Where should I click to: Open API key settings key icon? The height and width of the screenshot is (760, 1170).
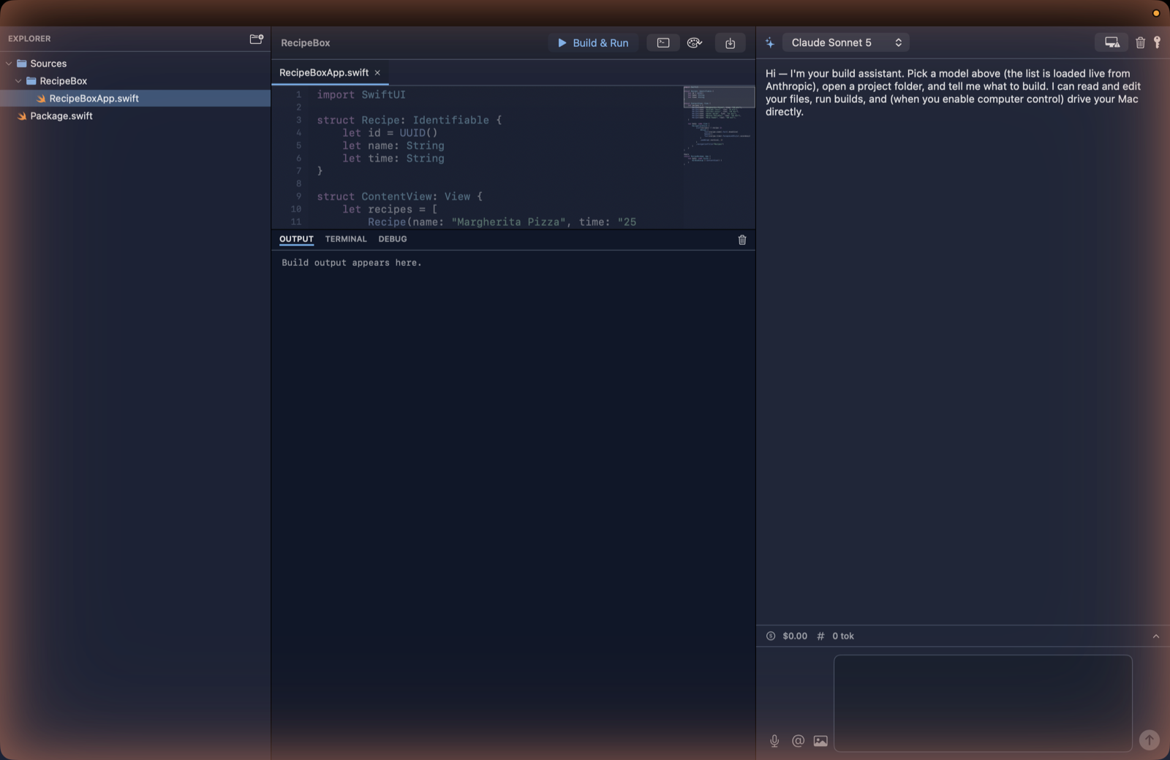coord(1157,42)
